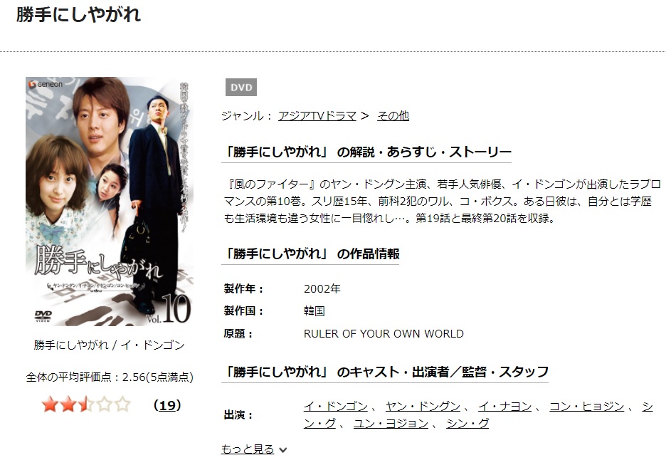
Task: Open cast member コン・ヒョジン's page
Action: point(587,407)
